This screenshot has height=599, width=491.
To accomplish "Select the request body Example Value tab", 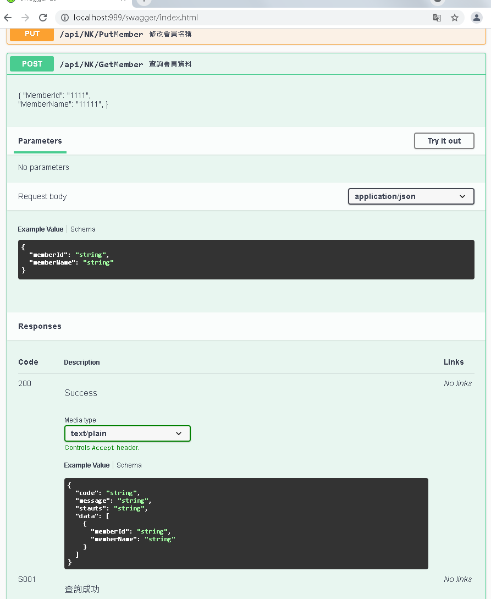I will [40, 229].
